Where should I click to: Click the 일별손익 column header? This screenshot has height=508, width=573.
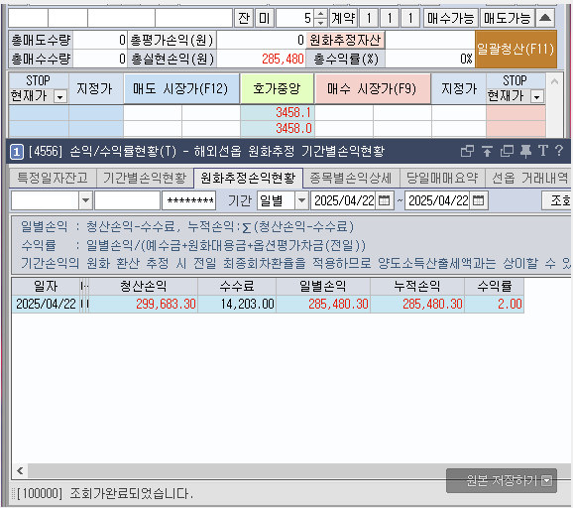(x=323, y=286)
